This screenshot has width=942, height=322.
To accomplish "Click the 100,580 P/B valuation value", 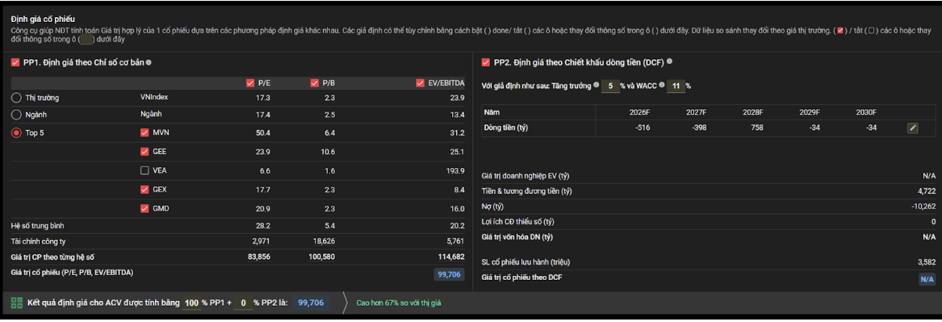I will tap(322, 257).
